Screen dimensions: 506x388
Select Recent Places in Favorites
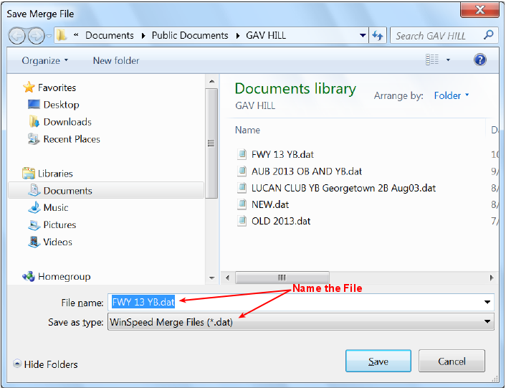coord(72,139)
